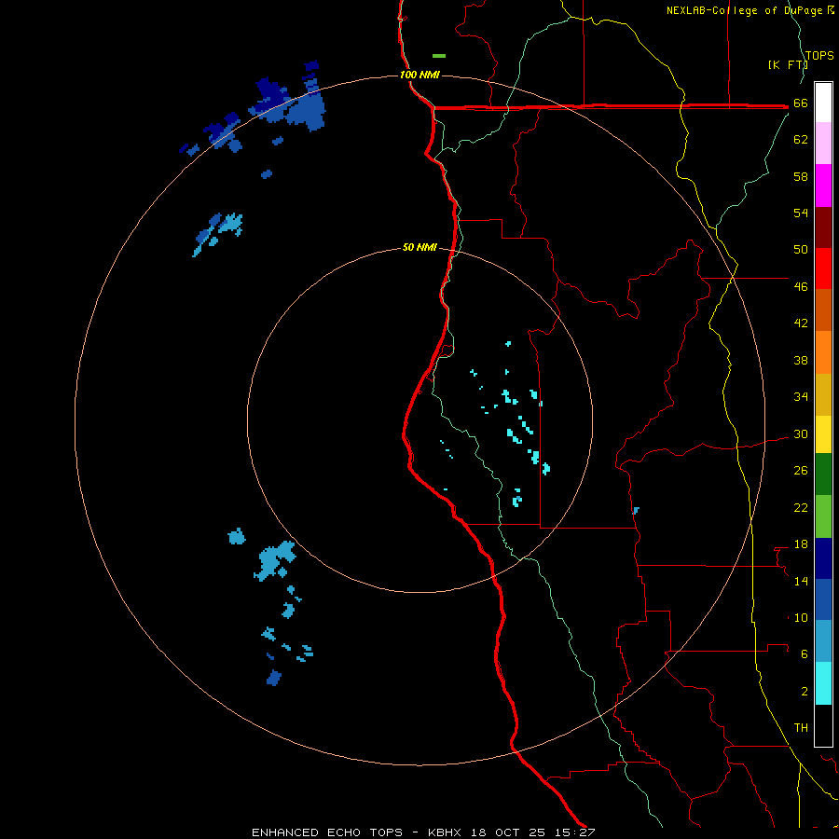839x839 pixels.
Task: Click the magenta legend swatch
Action: click(x=823, y=186)
